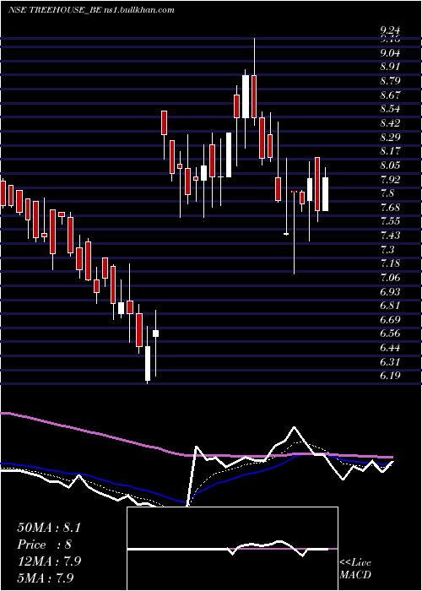This screenshot has height=591, width=422.
Task: Click the 7.18 price axis label
Action: (390, 263)
